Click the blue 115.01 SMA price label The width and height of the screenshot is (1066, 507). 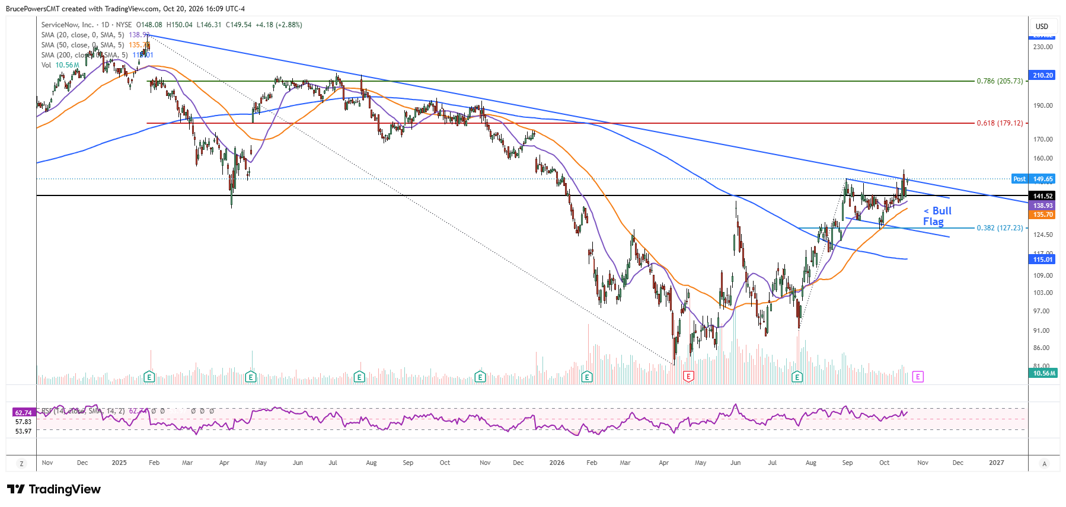pyautogui.click(x=1042, y=259)
